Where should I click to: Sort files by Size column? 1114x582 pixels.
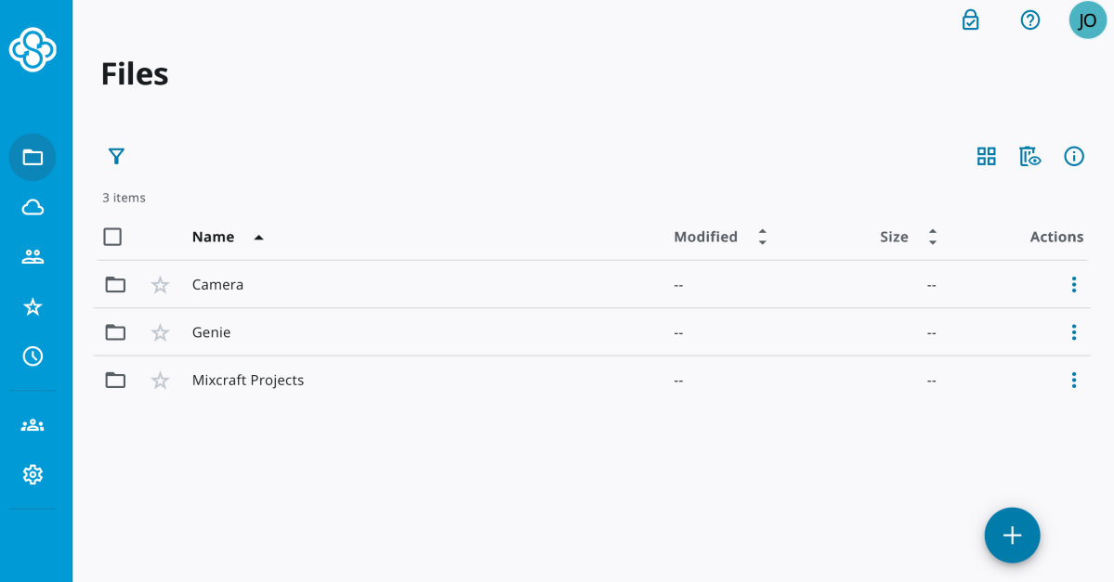pyautogui.click(x=894, y=237)
